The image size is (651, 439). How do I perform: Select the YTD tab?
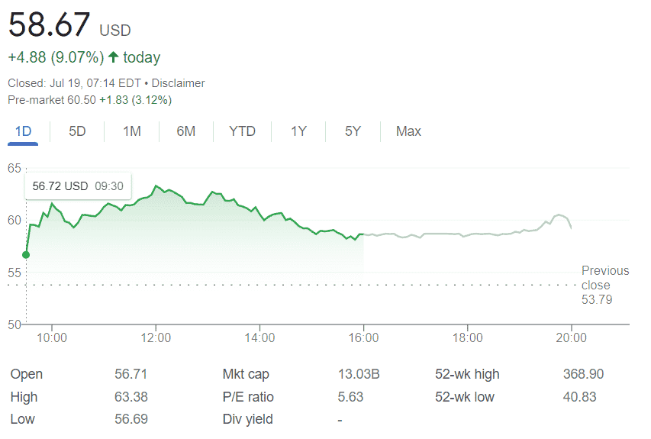click(242, 131)
